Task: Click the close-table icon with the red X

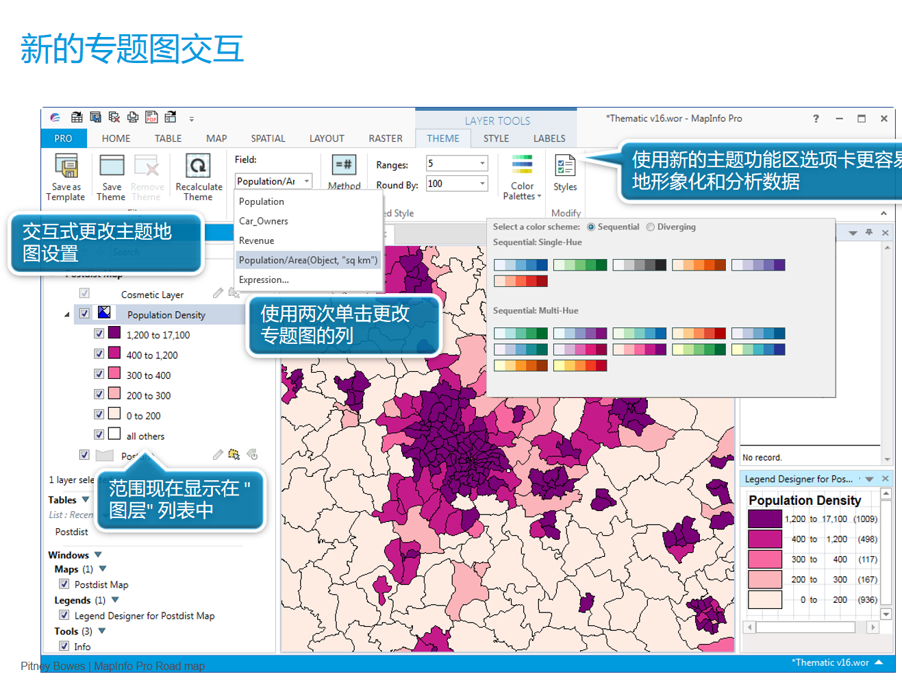Action: click(114, 118)
